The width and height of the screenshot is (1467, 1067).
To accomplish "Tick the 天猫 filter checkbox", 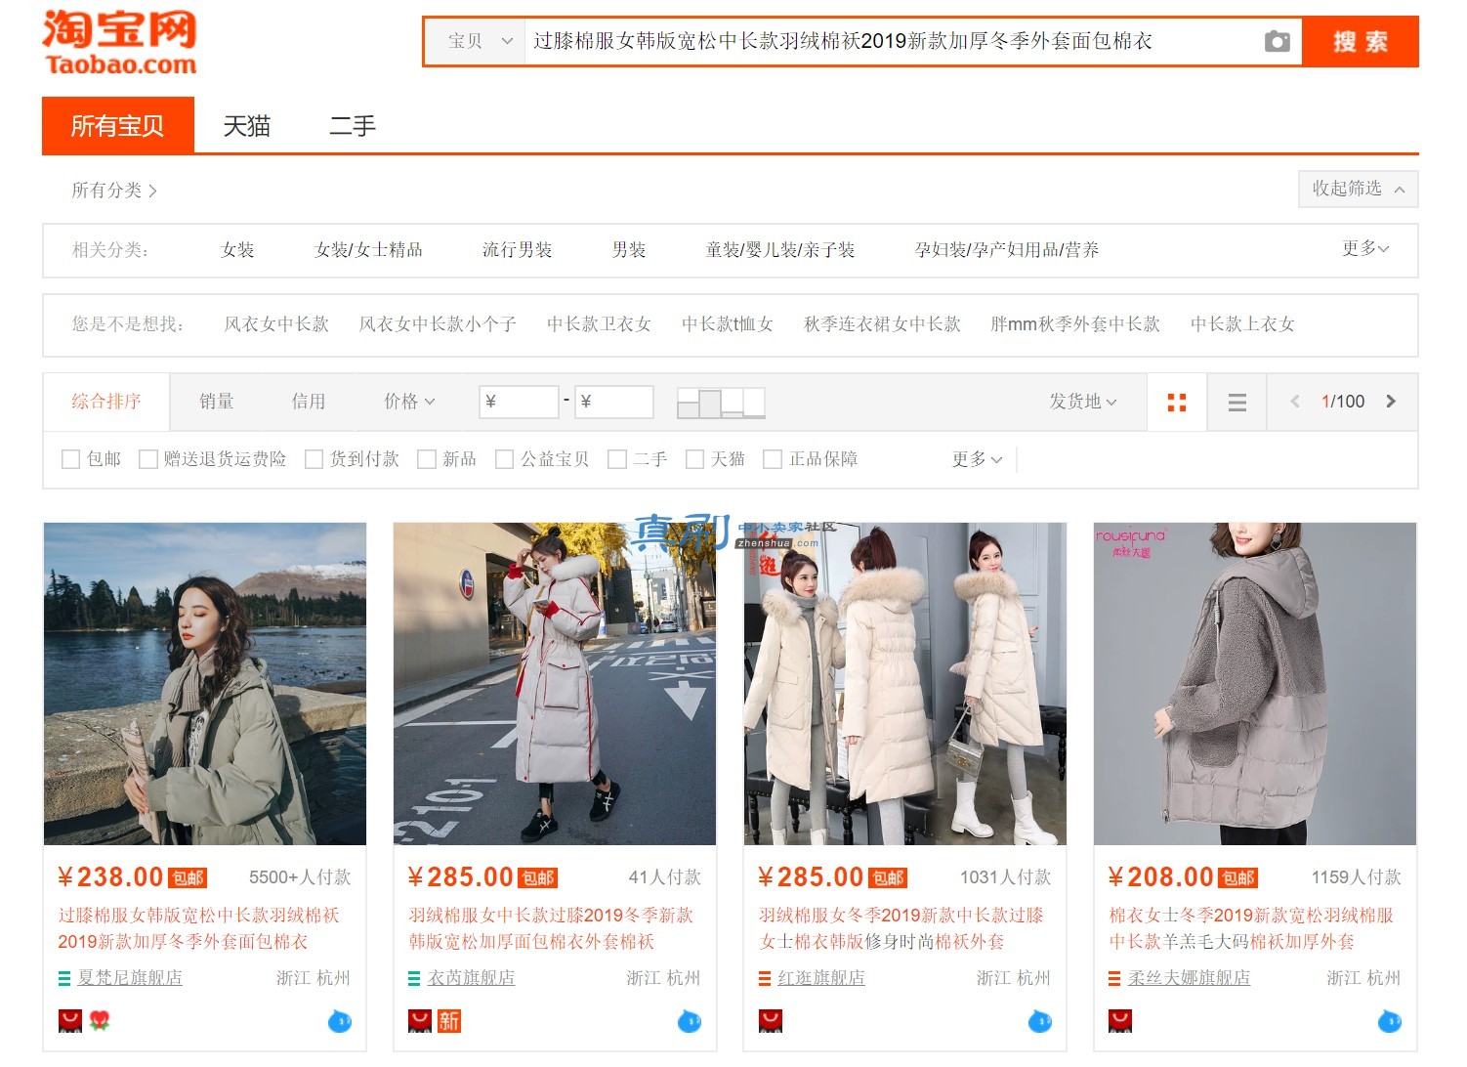I will [694, 459].
